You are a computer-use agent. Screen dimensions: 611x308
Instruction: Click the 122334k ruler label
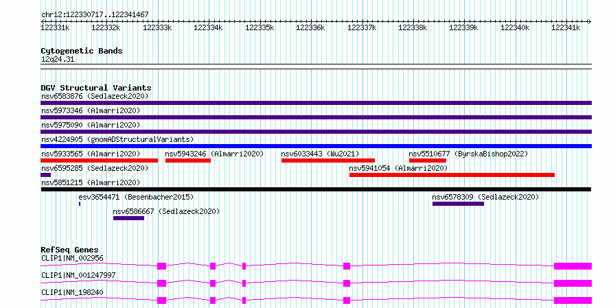[x=208, y=27]
